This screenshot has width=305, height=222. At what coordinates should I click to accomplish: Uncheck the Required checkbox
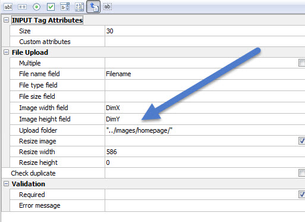pyautogui.click(x=302, y=195)
